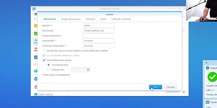Image resolution: width=217 pixels, height=108 pixels.
Task: Click the Nombre field containing admin
Action: [98, 25]
